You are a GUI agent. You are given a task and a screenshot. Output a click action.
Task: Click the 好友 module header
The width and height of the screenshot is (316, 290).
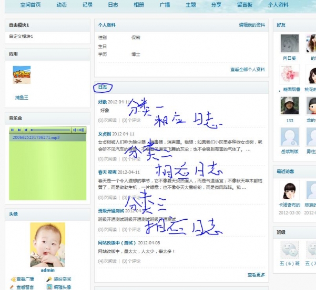[x=281, y=25]
